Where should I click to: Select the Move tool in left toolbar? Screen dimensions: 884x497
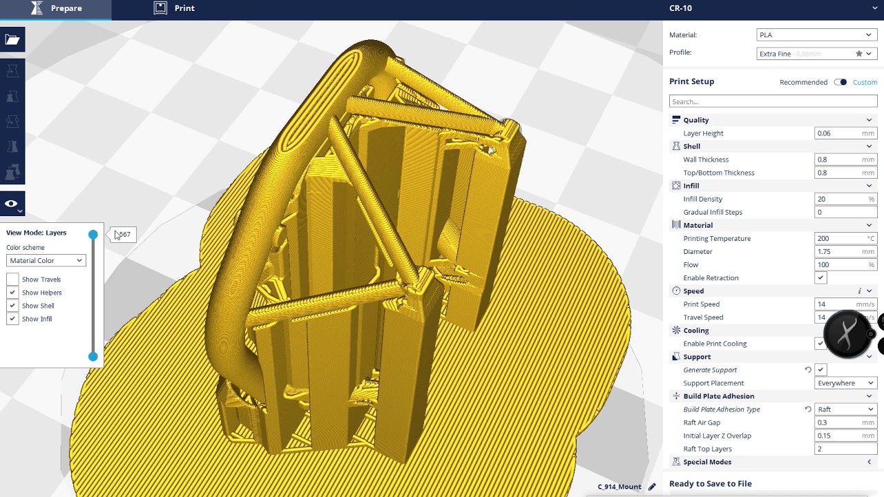click(12, 70)
